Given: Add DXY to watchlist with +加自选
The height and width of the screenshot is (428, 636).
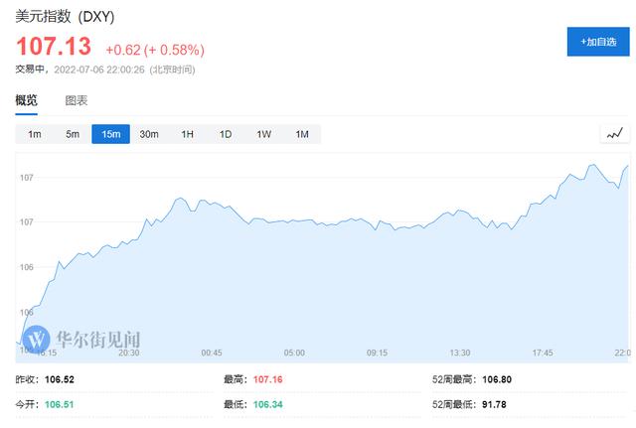Looking at the screenshot, I should tap(597, 42).
